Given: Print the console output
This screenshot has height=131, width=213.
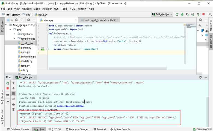Looking at the screenshot, I should coord(13,104).
